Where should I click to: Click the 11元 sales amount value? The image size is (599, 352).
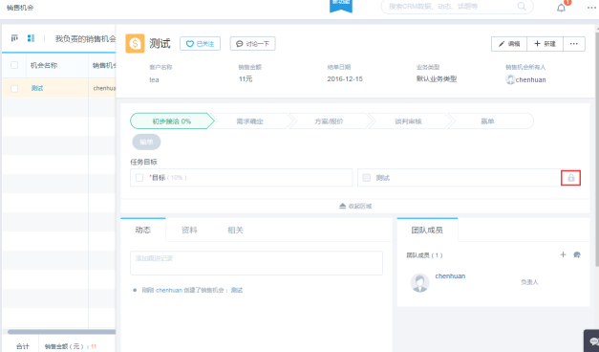point(246,78)
